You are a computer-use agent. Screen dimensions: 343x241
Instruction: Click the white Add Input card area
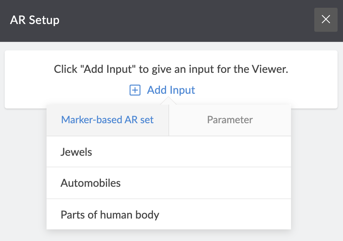[171, 79]
